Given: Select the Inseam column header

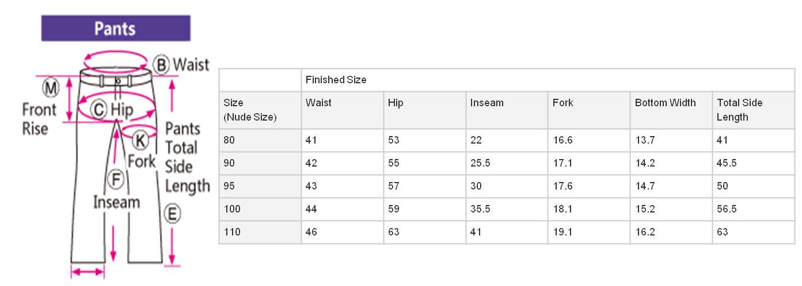Looking at the screenshot, I should point(507,110).
